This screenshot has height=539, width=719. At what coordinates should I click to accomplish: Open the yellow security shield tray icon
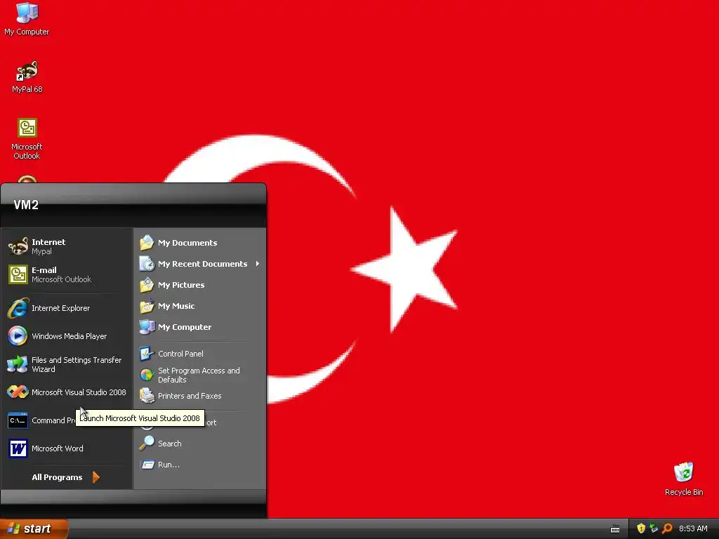pos(641,528)
